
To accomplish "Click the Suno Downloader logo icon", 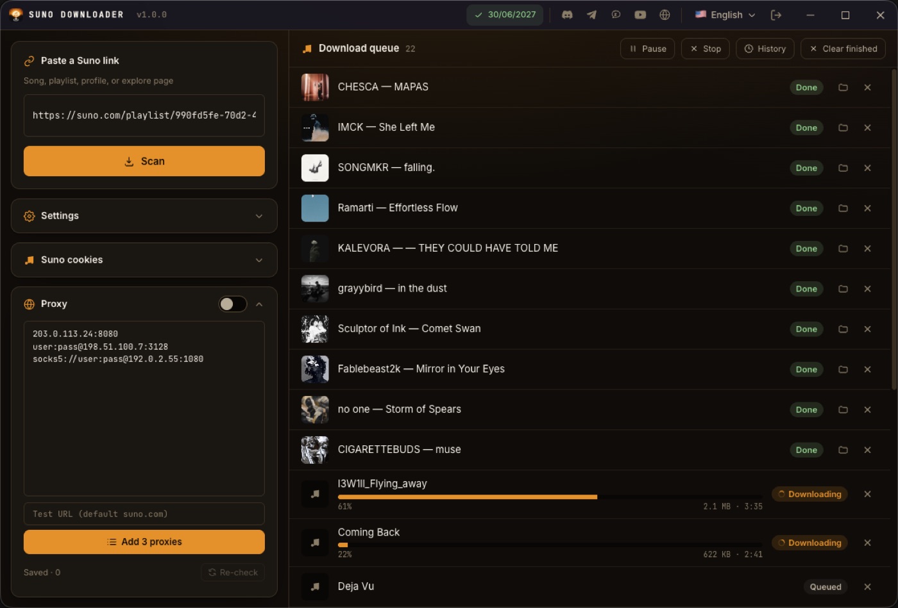I will 16,15.
